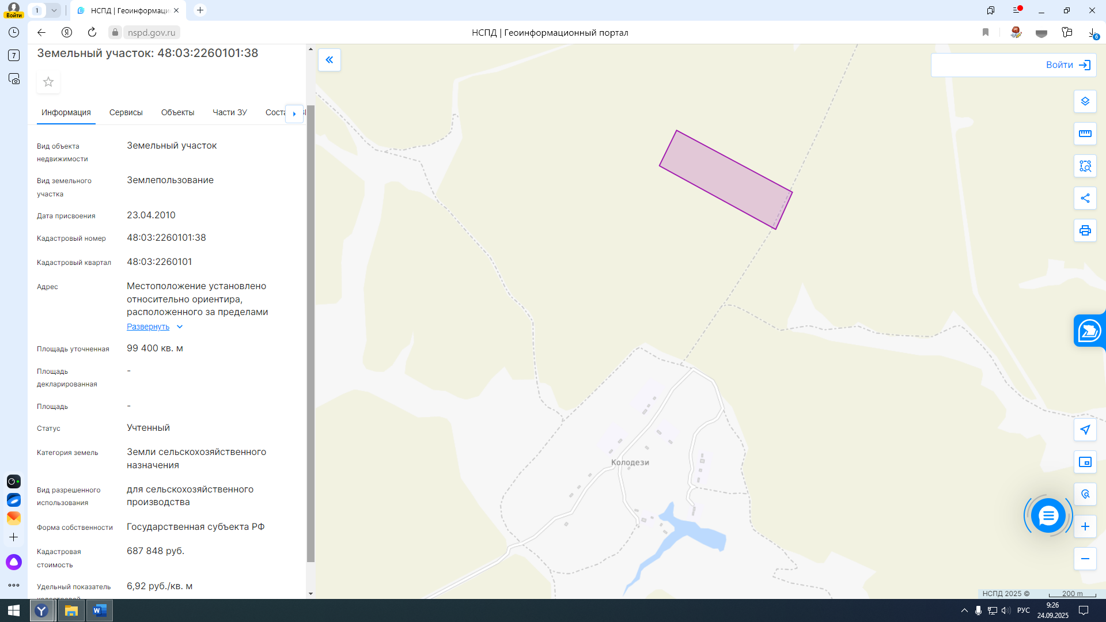Click the area search selection tool
Image resolution: width=1106 pixels, height=622 pixels.
[x=1085, y=166]
